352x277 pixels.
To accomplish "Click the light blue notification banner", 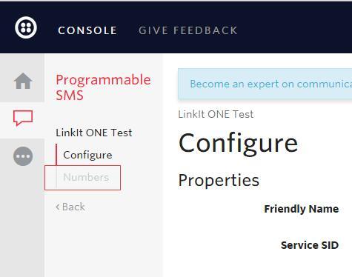I will click(x=265, y=84).
